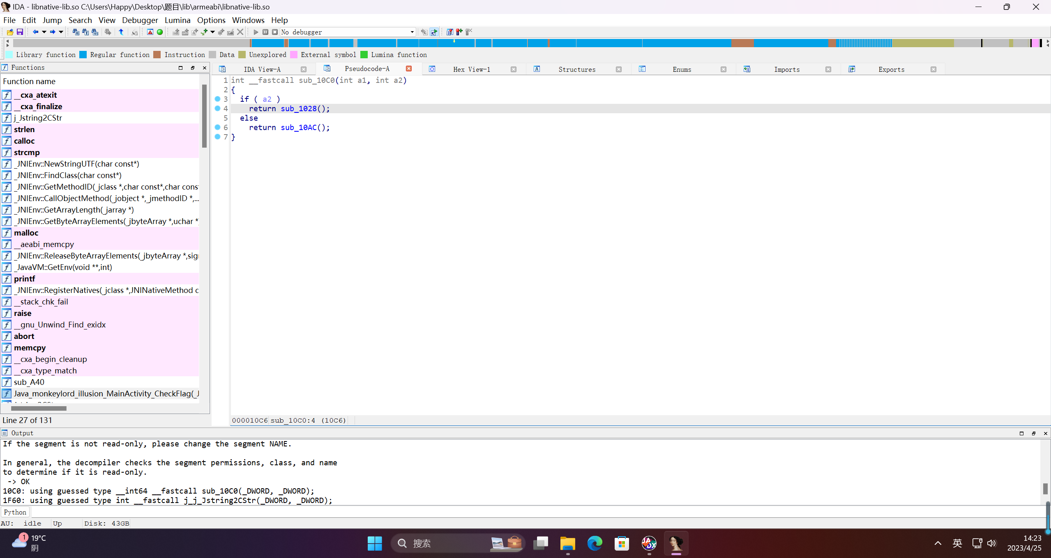This screenshot has height=558, width=1051.
Task: Click the red X delete icon
Action: tap(240, 32)
